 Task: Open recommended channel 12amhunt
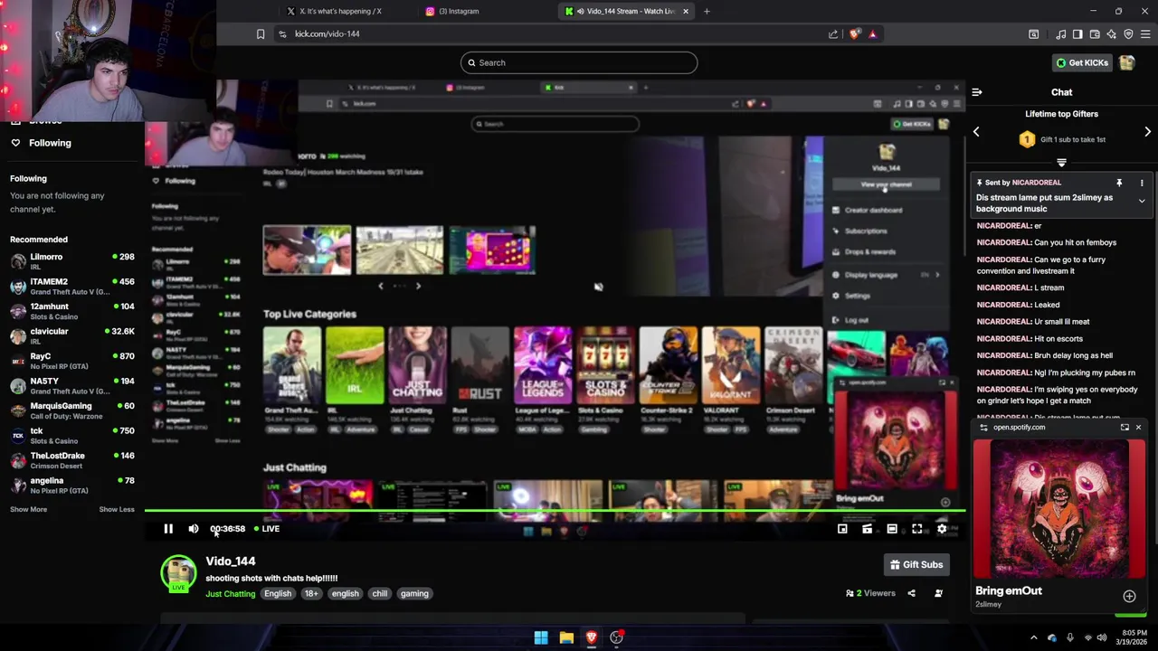(x=72, y=311)
